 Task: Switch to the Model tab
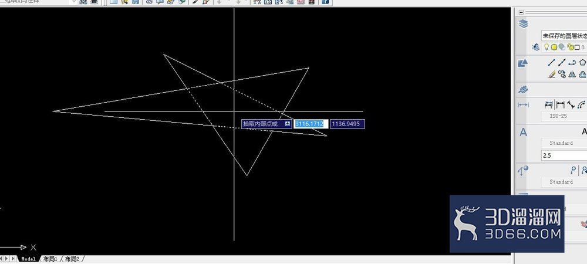tap(28, 259)
